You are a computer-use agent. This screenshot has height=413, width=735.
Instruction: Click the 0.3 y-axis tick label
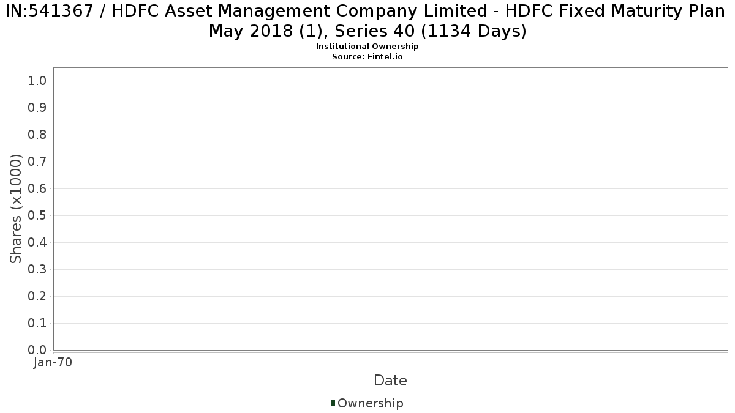[x=38, y=269]
